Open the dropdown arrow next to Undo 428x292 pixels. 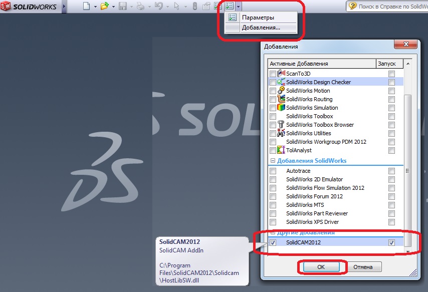click(167, 7)
